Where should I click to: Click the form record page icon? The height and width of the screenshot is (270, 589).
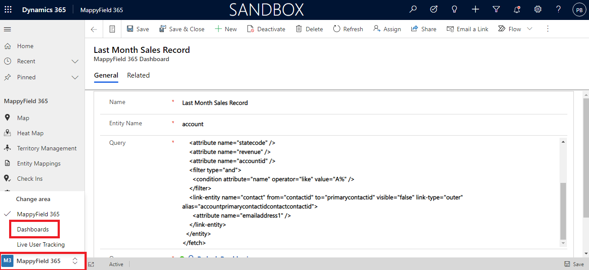pyautogui.click(x=112, y=29)
